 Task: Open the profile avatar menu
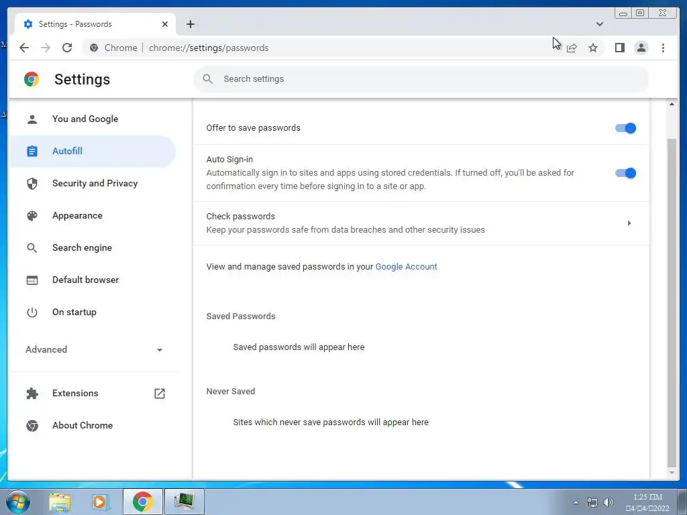tap(641, 48)
